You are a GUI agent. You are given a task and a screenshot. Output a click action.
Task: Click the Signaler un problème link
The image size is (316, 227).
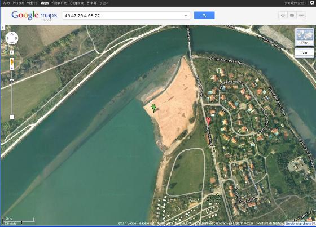(x=298, y=224)
